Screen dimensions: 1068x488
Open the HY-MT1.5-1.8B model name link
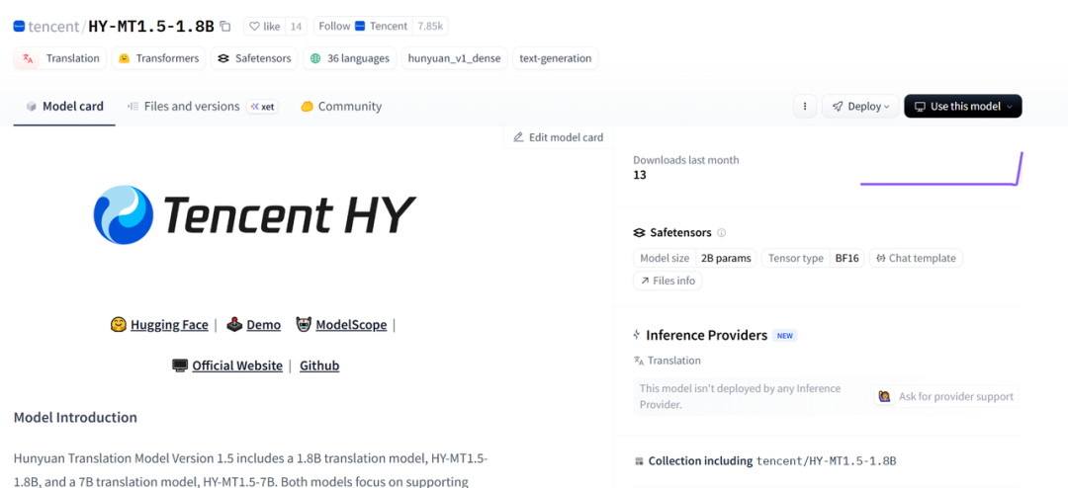point(151,27)
